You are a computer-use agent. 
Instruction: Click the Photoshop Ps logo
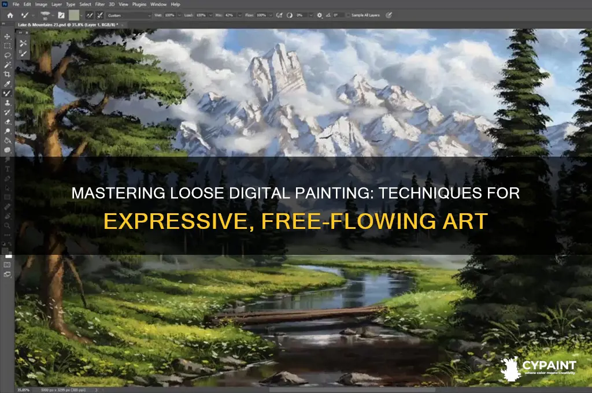[x=5, y=5]
